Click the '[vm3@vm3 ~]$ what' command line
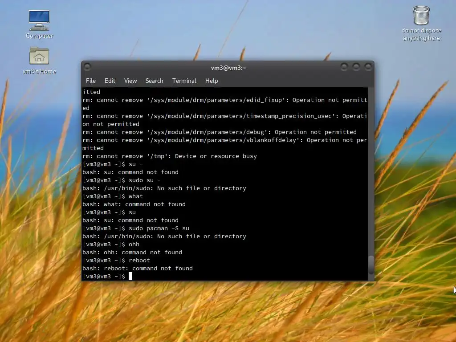 pyautogui.click(x=113, y=196)
